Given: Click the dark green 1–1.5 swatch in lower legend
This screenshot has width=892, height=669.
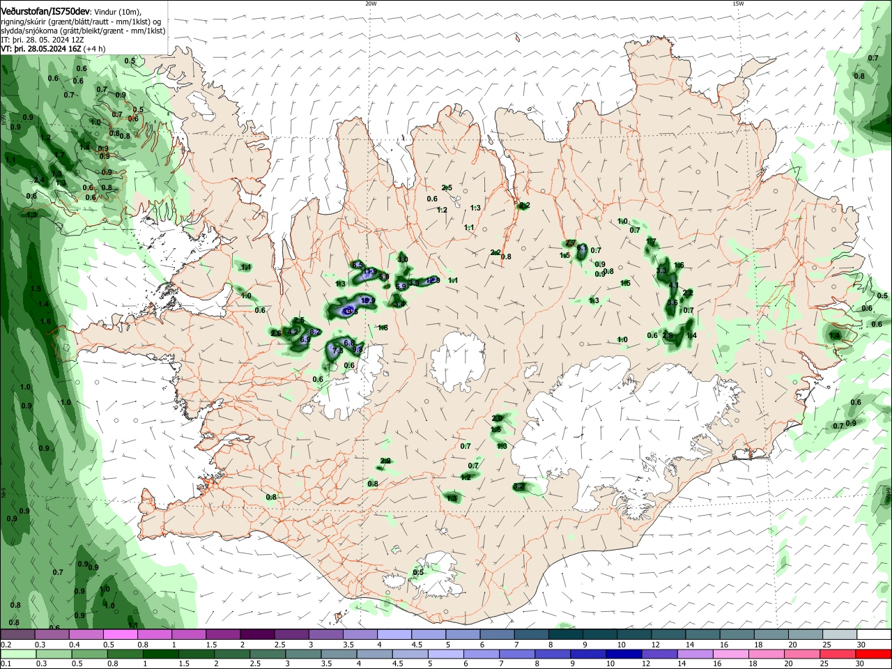Looking at the screenshot, I should (x=160, y=654).
